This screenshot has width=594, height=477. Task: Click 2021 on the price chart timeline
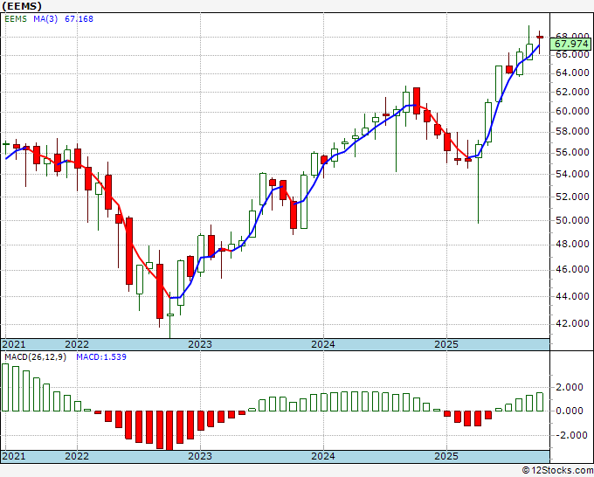[14, 344]
